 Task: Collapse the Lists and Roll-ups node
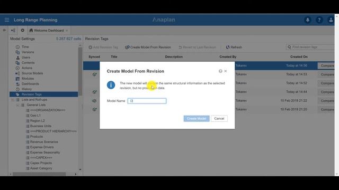click(13, 100)
